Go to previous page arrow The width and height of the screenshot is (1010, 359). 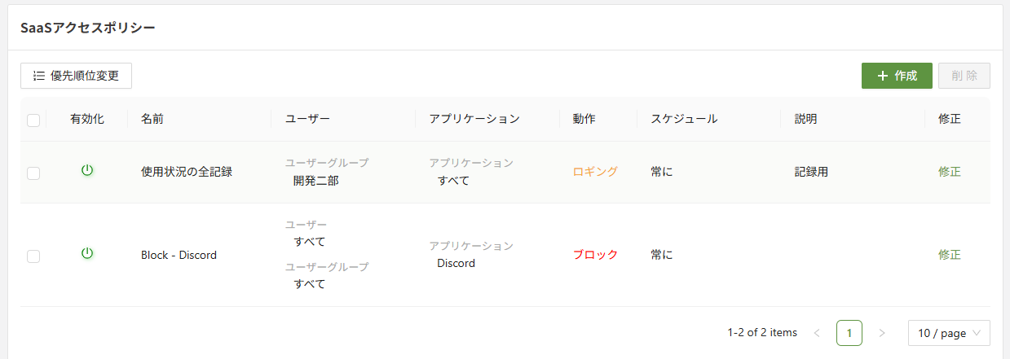[817, 333]
